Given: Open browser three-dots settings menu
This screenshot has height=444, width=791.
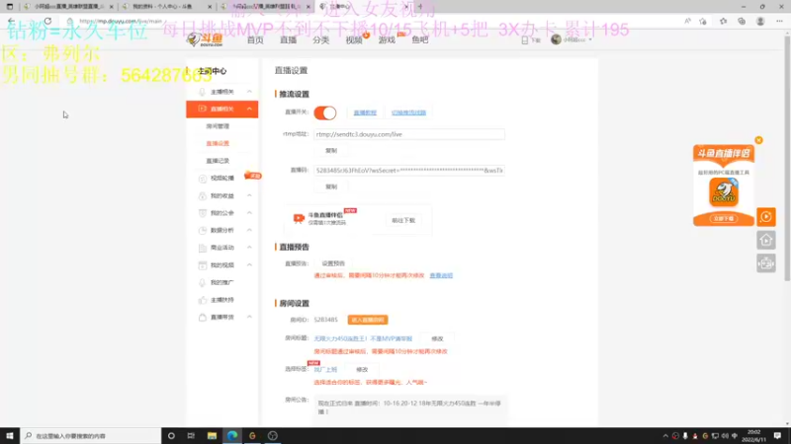Looking at the screenshot, I should click(779, 21).
